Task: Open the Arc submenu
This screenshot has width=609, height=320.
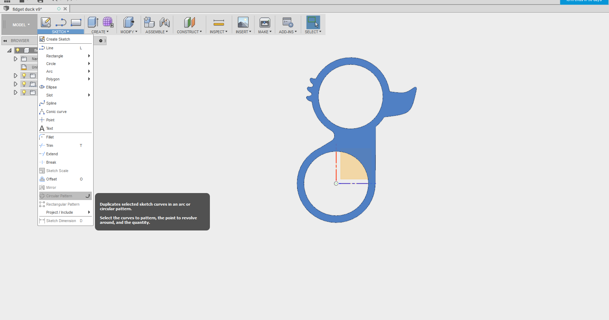Action: (x=66, y=71)
